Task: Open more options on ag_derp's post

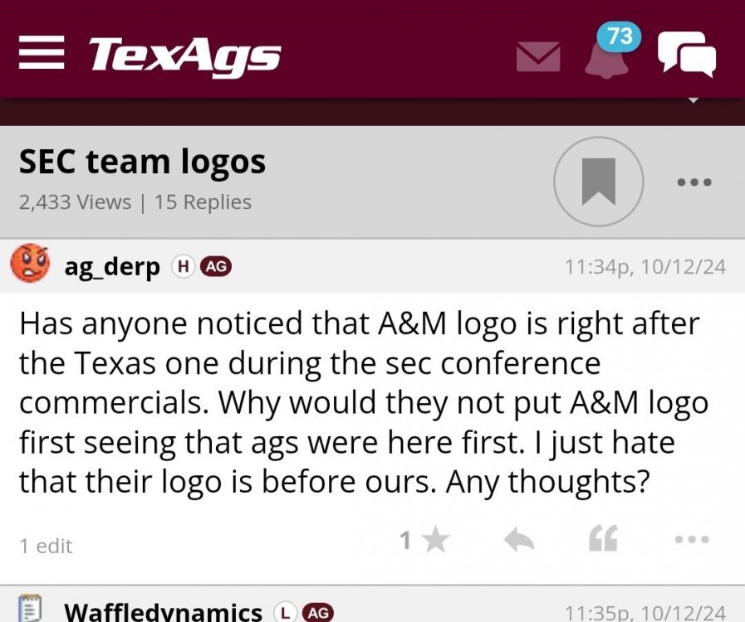Action: [692, 540]
